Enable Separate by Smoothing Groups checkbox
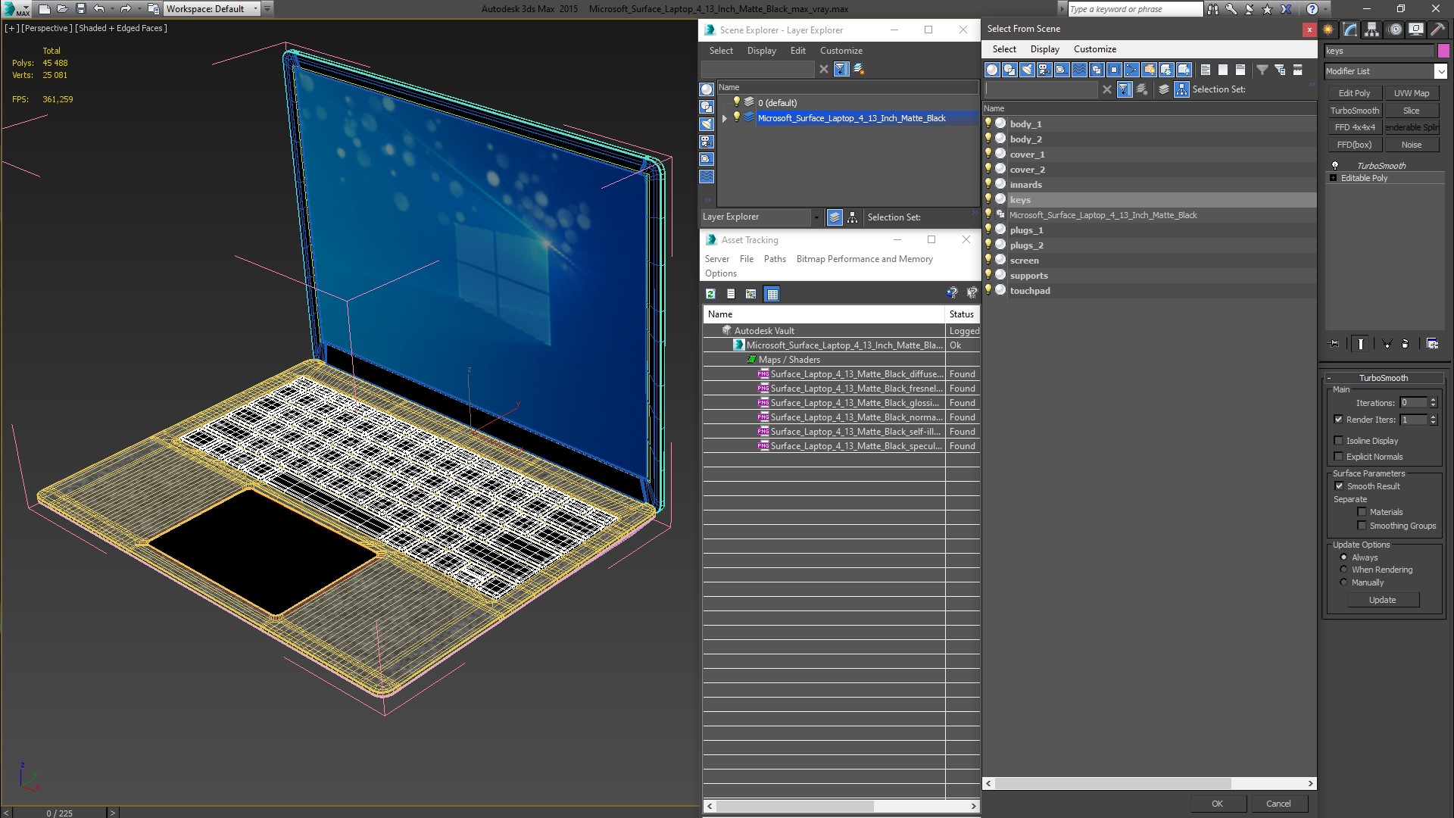The height and width of the screenshot is (818, 1454). tap(1362, 526)
